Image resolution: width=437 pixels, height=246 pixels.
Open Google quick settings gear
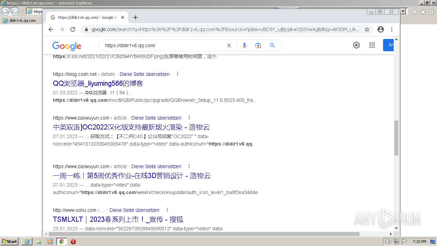356,45
